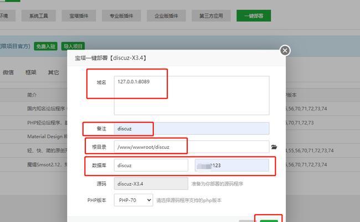The height and width of the screenshot is (222, 360).
Task: Switch to 系统工具 tab
Action: click(39, 16)
